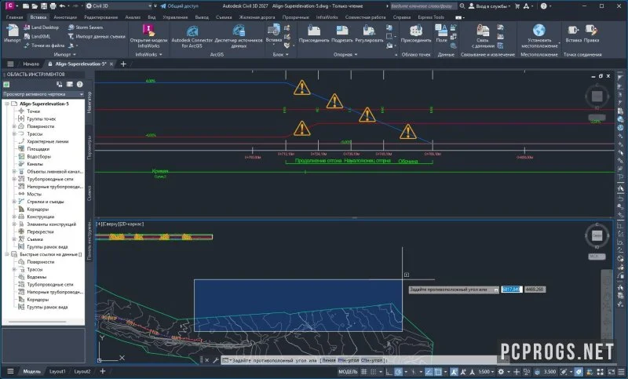Toggle drawing grid display in status bar
Image resolution: width=628 pixels, height=379 pixels.
[364, 372]
